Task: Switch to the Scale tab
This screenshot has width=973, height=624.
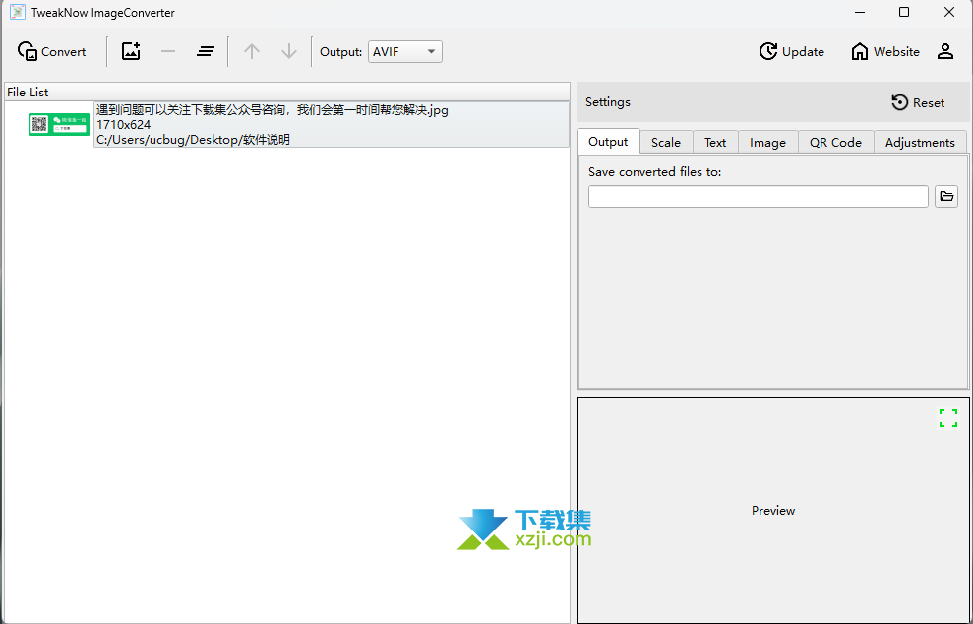Action: [x=665, y=142]
